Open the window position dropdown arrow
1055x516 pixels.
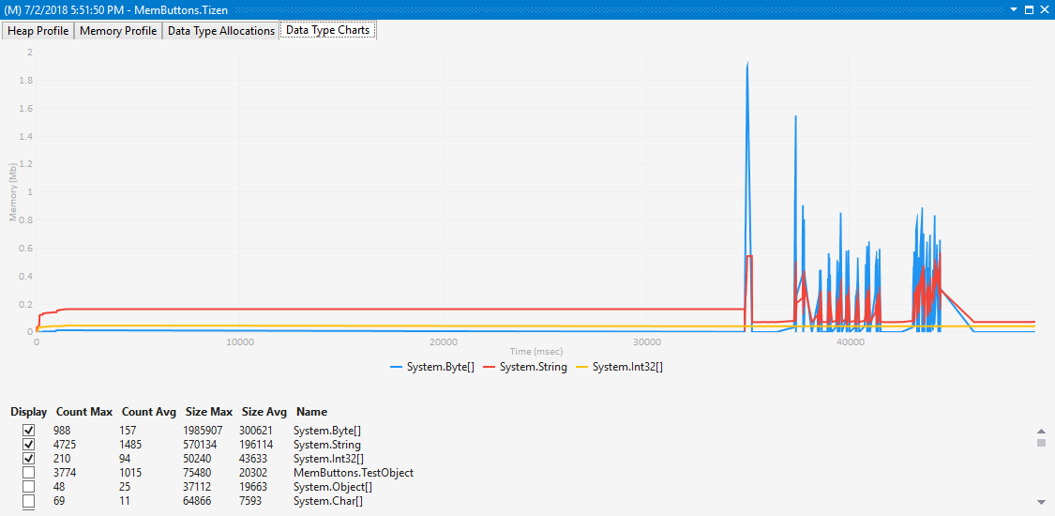1013,9
